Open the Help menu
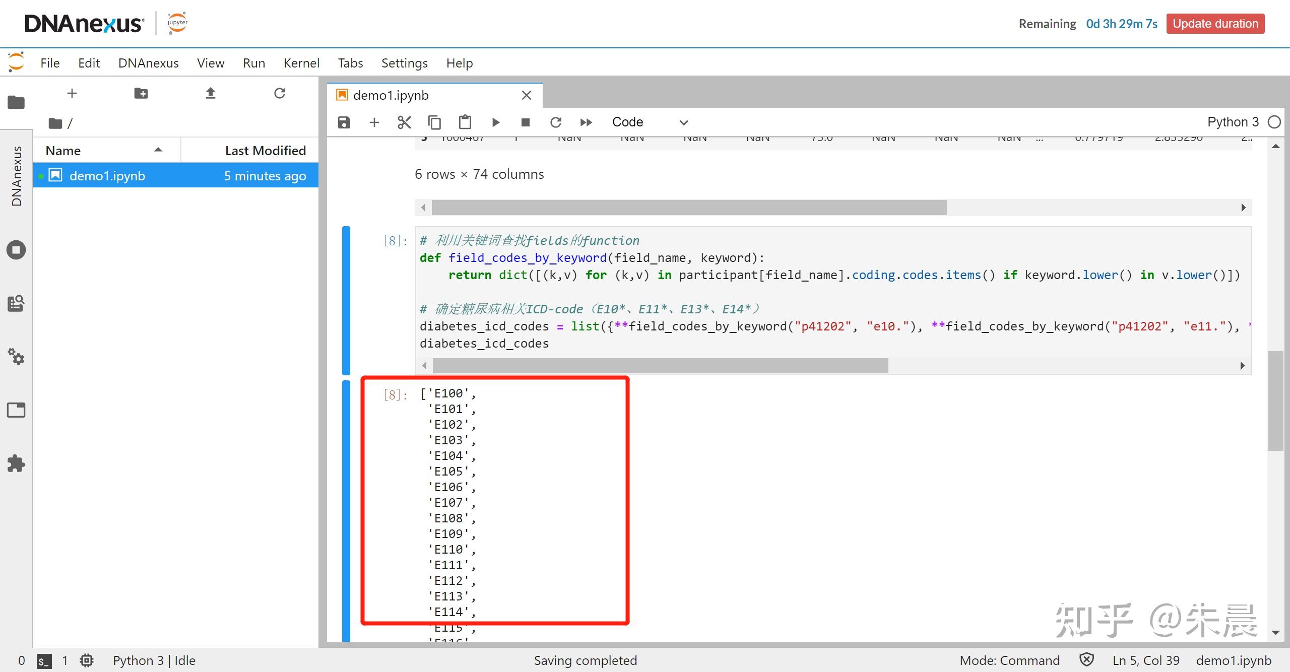1290x672 pixels. [x=460, y=63]
